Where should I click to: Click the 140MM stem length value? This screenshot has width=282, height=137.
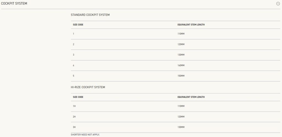[181, 65]
